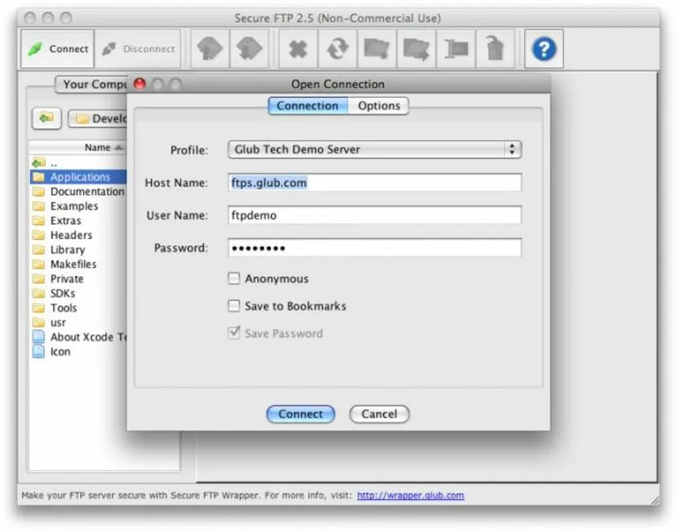Click the X abort transfer toolbar icon

pyautogui.click(x=298, y=48)
